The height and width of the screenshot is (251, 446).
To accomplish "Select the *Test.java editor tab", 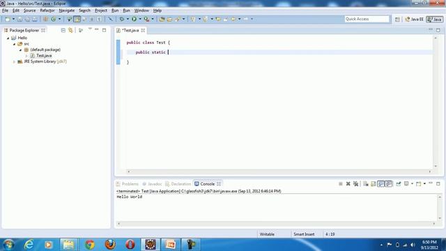I will 131,30.
